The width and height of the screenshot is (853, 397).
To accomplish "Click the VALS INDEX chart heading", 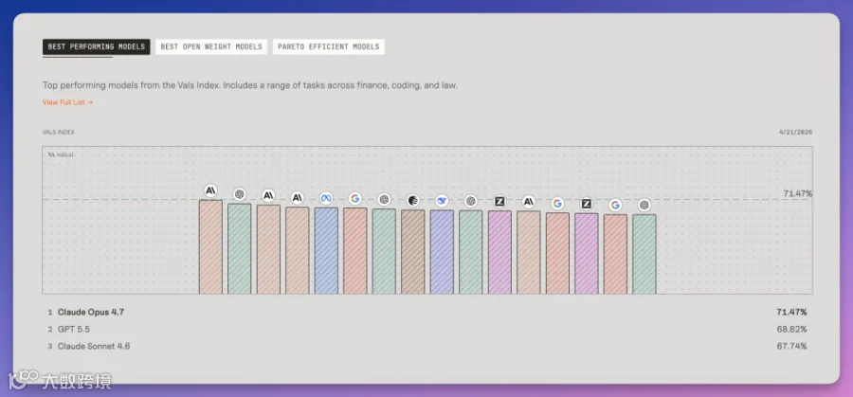I will tap(59, 132).
